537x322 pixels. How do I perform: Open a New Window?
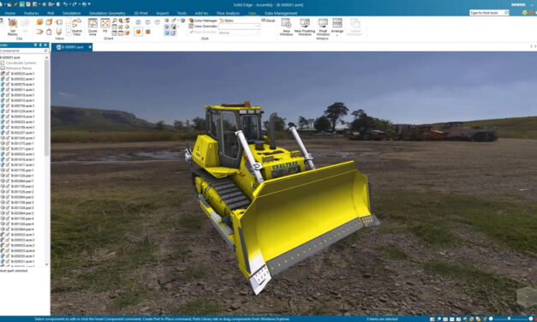[286, 27]
